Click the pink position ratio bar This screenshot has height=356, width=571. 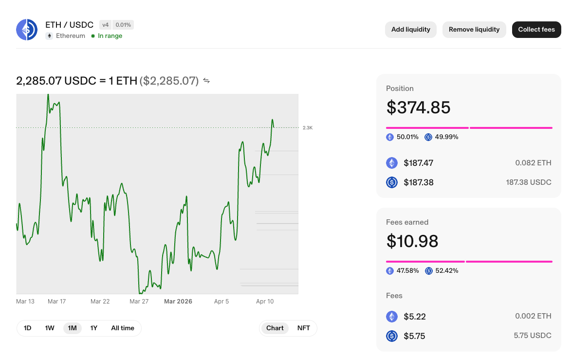point(469,128)
